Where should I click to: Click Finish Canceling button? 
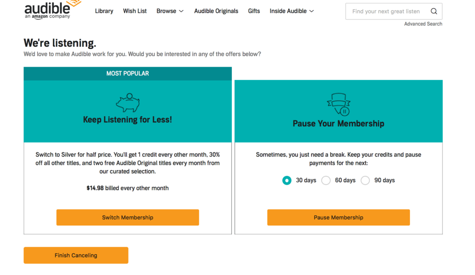point(76,256)
